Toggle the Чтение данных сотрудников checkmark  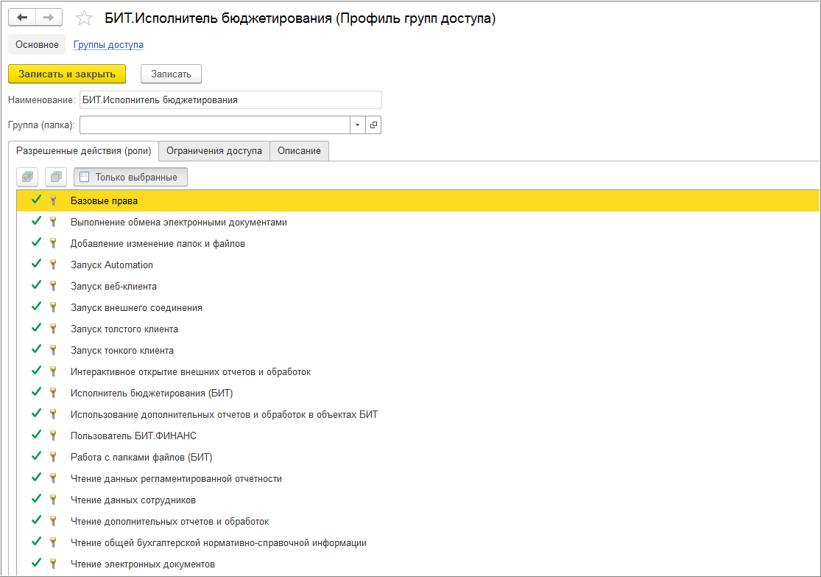[x=36, y=500]
